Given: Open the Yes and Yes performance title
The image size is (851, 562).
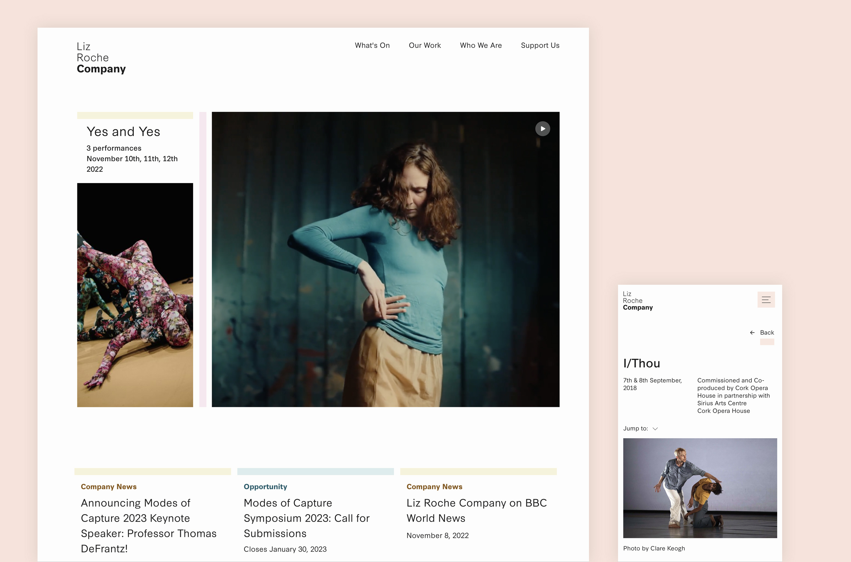Looking at the screenshot, I should click(123, 132).
